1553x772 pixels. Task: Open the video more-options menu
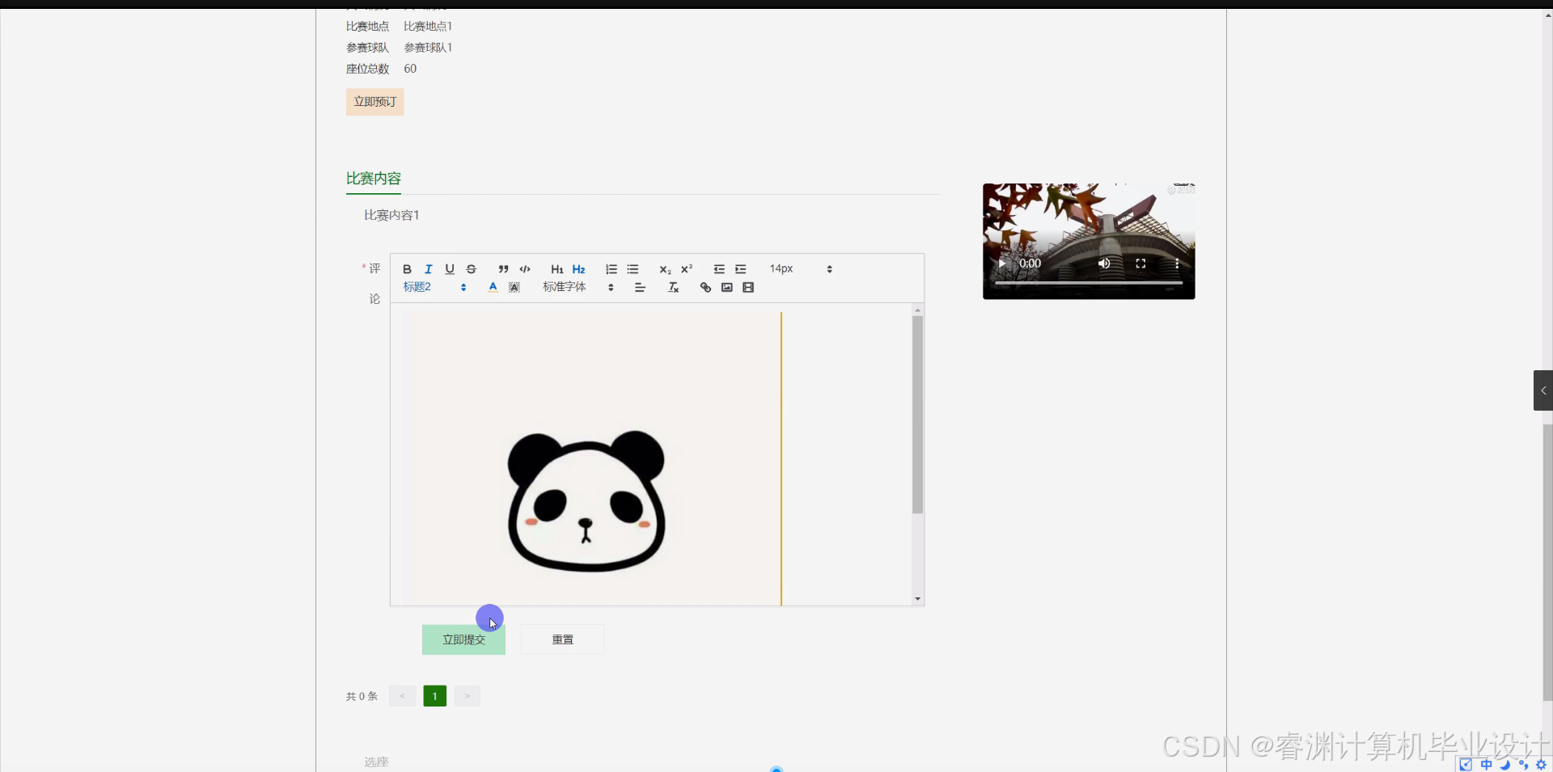(1177, 264)
